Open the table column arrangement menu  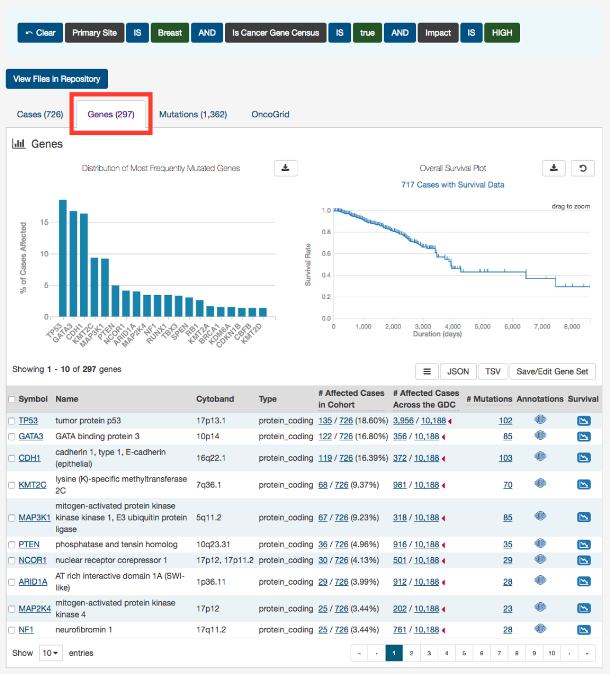[427, 371]
